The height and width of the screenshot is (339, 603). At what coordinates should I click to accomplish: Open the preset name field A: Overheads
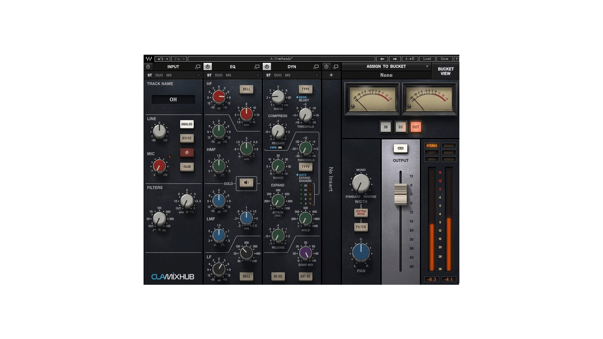click(282, 59)
